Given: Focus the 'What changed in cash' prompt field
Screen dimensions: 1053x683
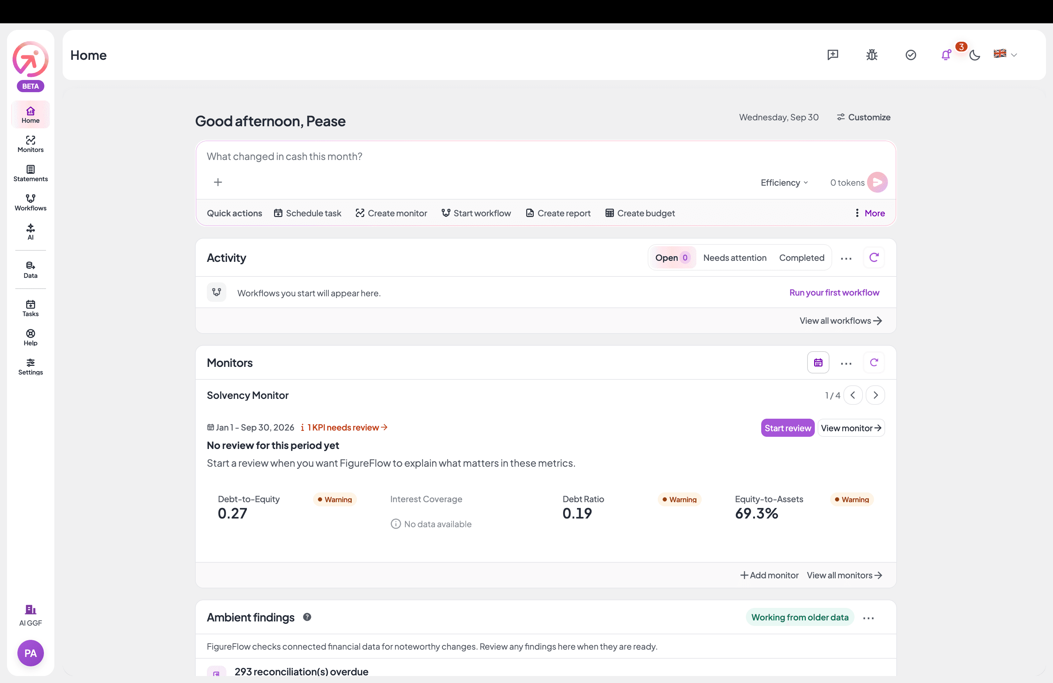Looking at the screenshot, I should tap(546, 156).
